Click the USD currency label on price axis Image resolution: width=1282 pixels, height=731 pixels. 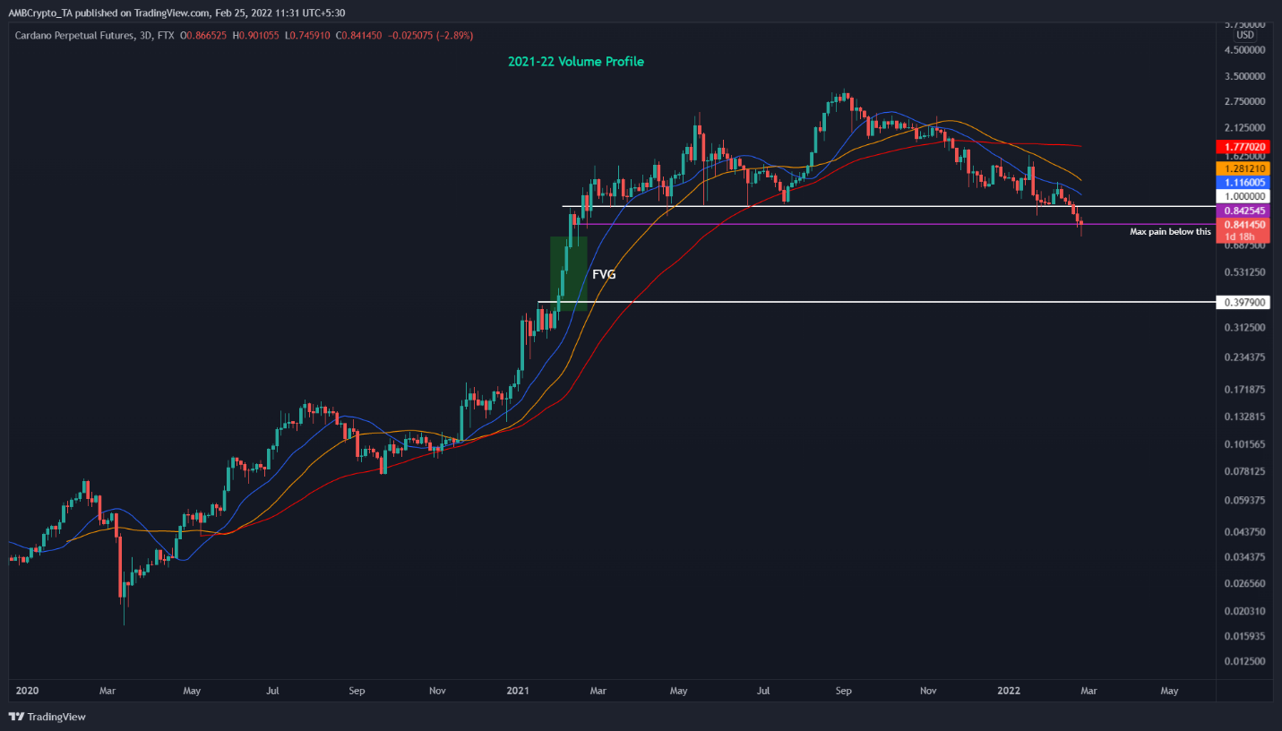[1244, 35]
